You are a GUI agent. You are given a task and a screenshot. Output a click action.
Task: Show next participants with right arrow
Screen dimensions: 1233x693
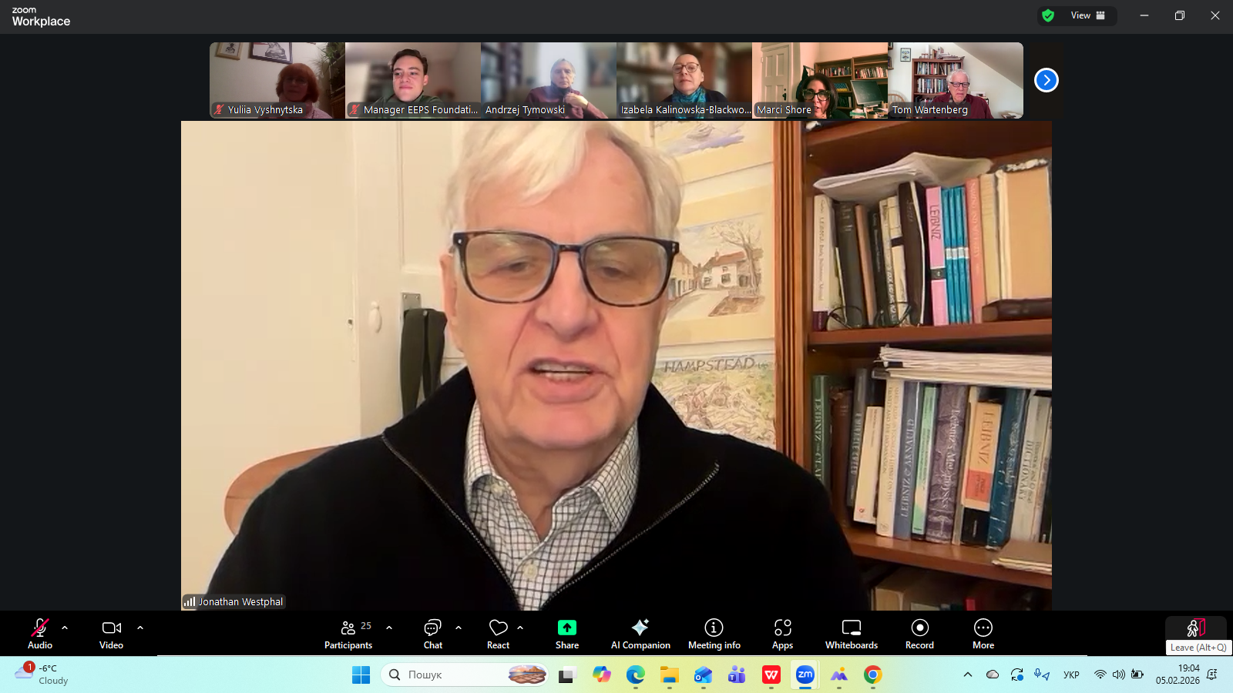coord(1046,80)
